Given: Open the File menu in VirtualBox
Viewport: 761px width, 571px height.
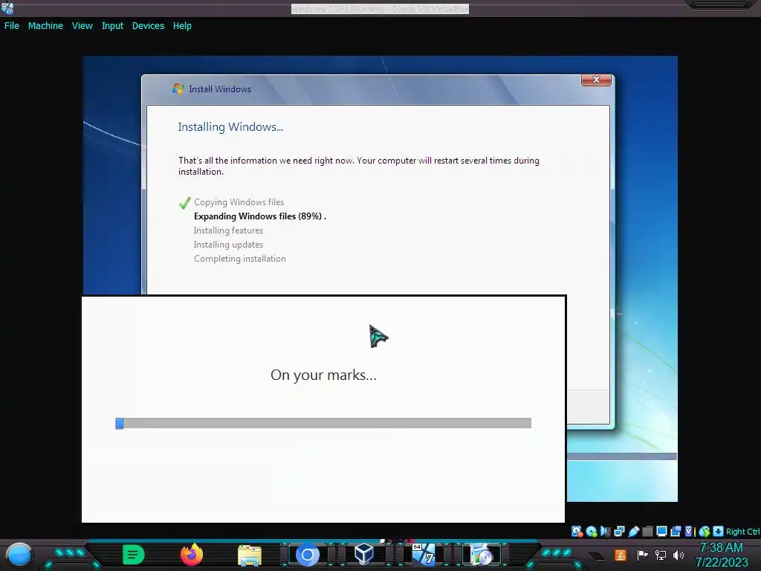Looking at the screenshot, I should (x=12, y=26).
